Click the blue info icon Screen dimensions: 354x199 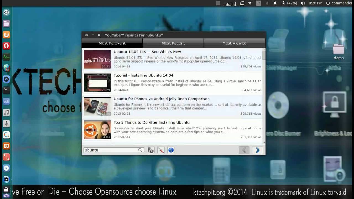click(171, 150)
